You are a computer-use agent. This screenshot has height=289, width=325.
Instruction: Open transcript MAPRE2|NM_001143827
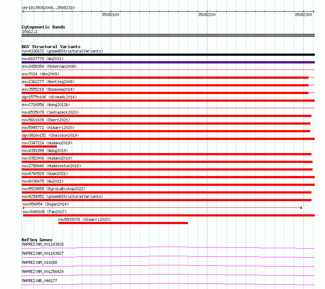click(x=43, y=253)
